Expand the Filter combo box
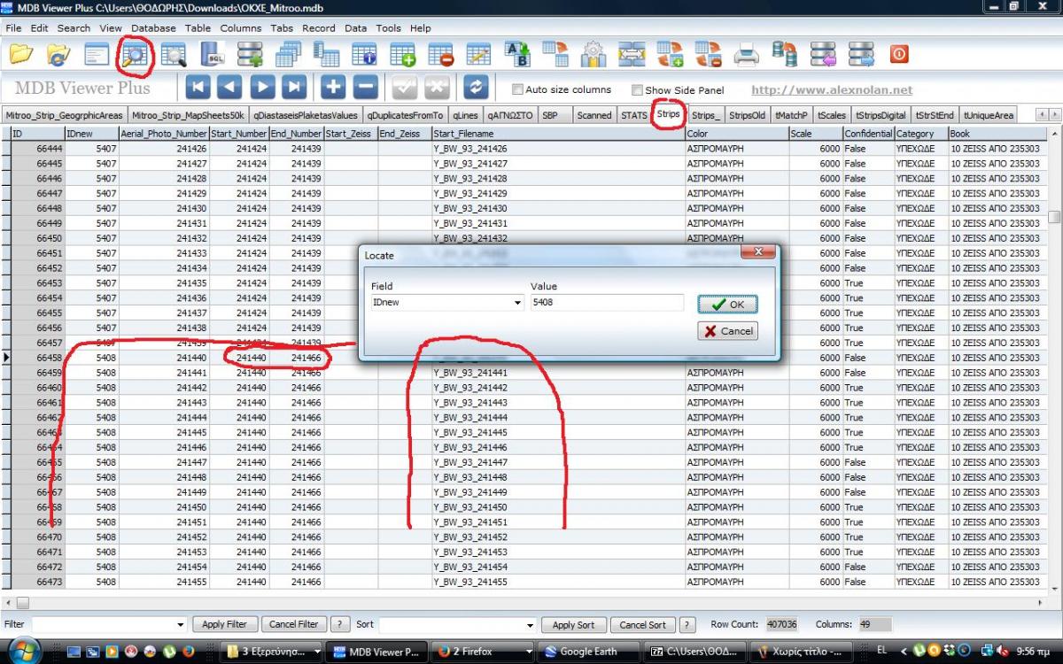Image resolution: width=1063 pixels, height=664 pixels. (x=181, y=625)
